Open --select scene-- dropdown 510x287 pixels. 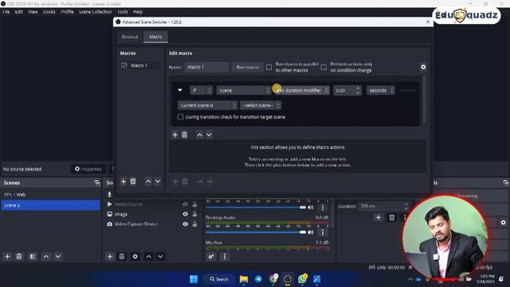[261, 105]
